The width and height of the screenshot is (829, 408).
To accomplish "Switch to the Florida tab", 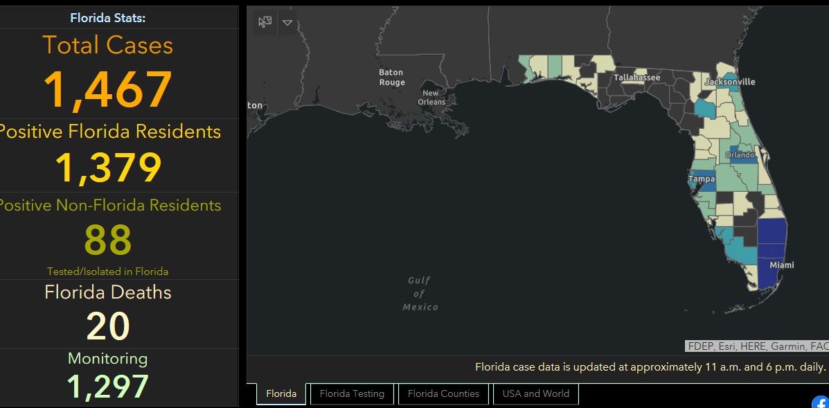I will tap(281, 393).
